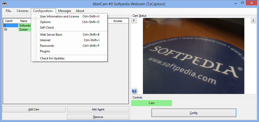Click the Screen camera name cell
Viewport: 259px width, 122px height.
[25, 30]
